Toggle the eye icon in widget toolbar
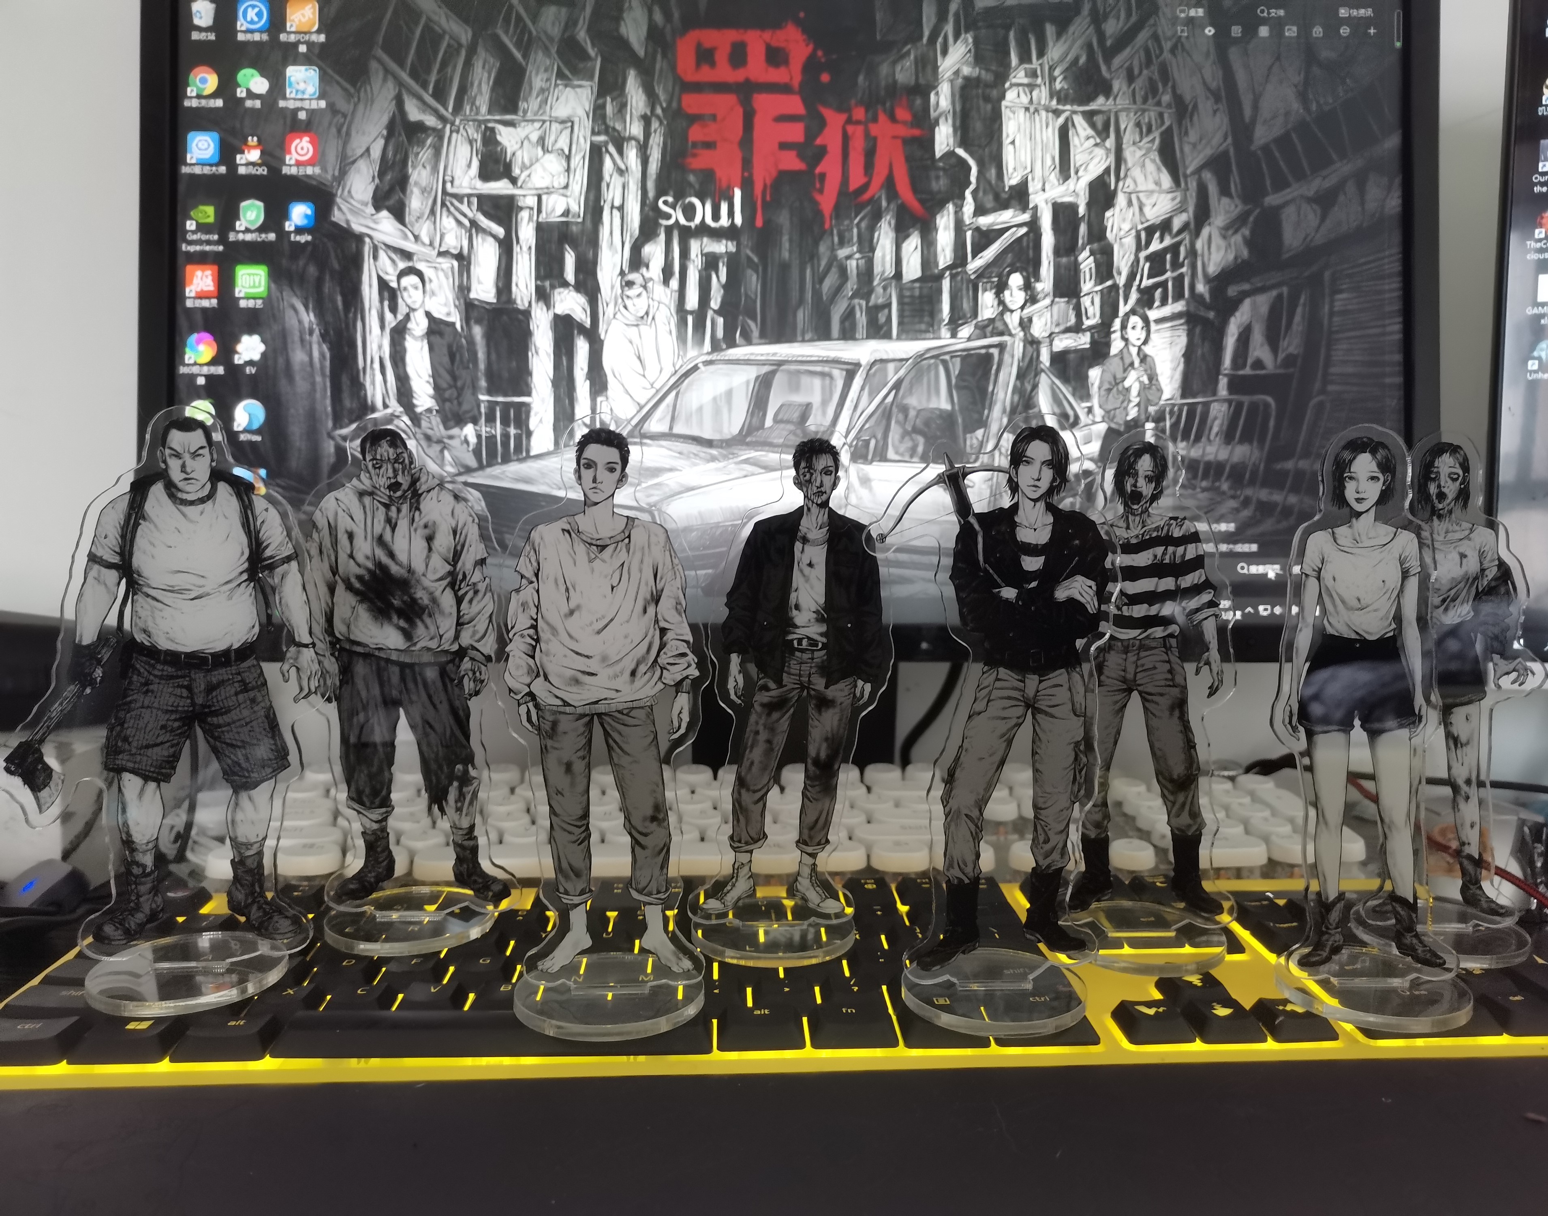 pyautogui.click(x=1209, y=31)
